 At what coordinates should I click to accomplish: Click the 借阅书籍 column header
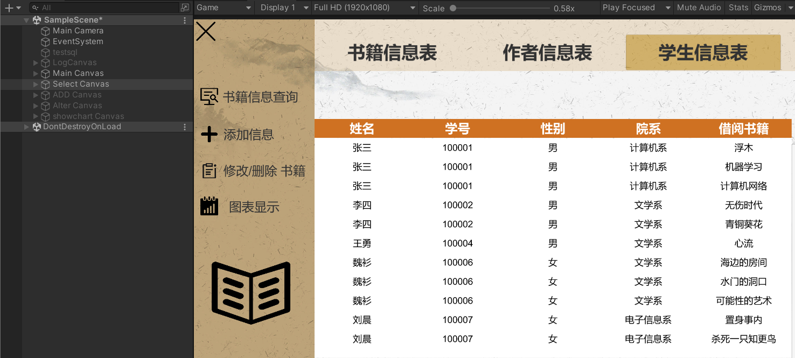744,129
